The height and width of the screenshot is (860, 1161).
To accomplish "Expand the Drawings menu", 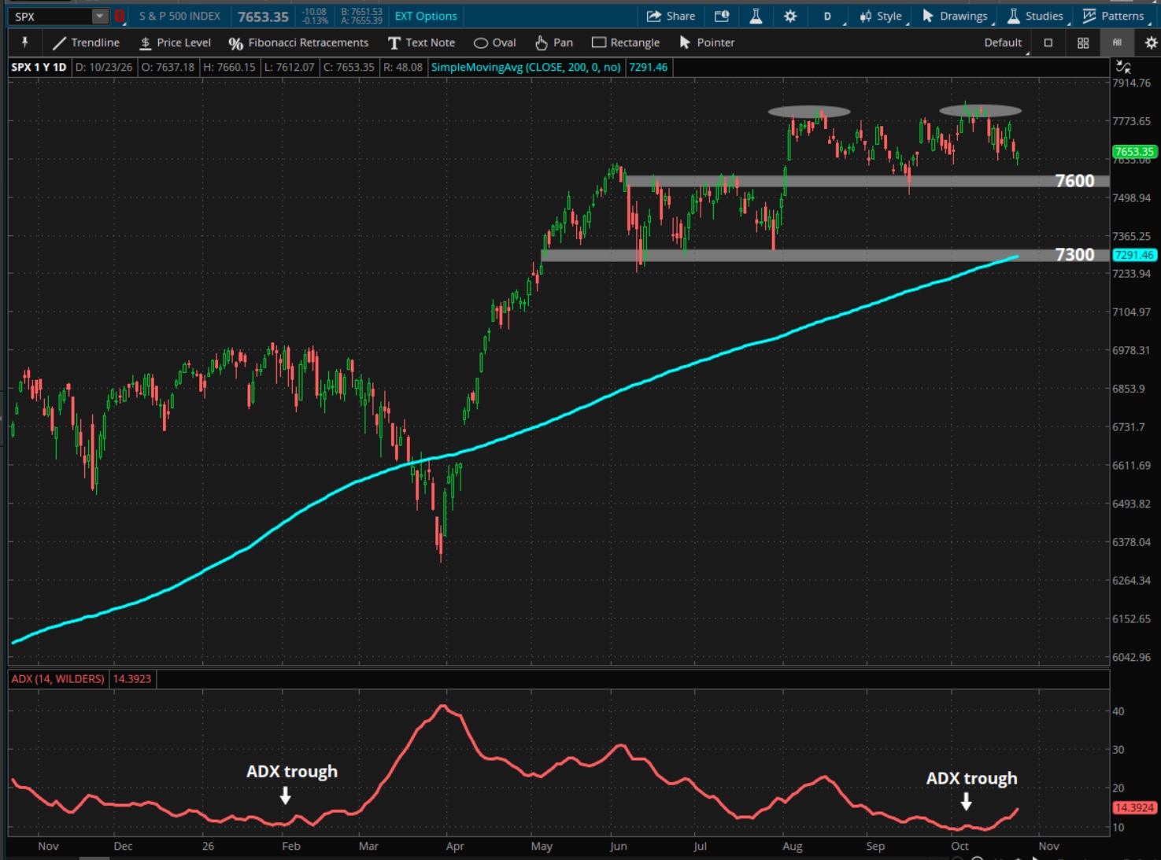I will point(955,16).
